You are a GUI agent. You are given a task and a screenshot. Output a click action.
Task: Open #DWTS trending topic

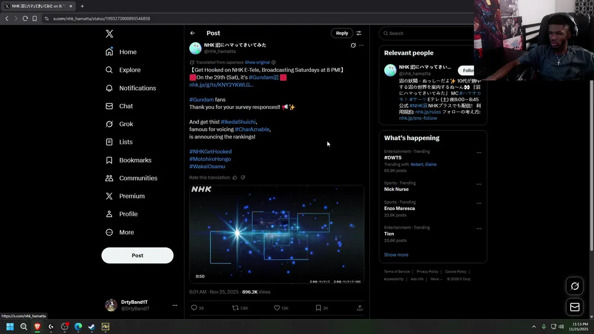(393, 158)
